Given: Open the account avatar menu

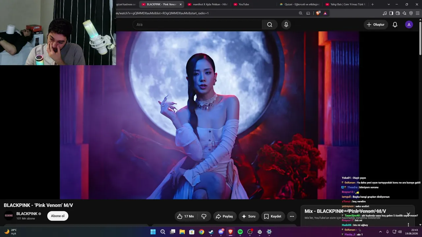Looking at the screenshot, I should (x=409, y=25).
